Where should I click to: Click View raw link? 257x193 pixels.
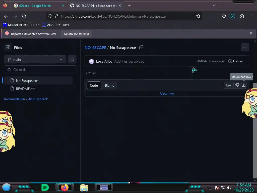pyautogui.click(x=167, y=94)
